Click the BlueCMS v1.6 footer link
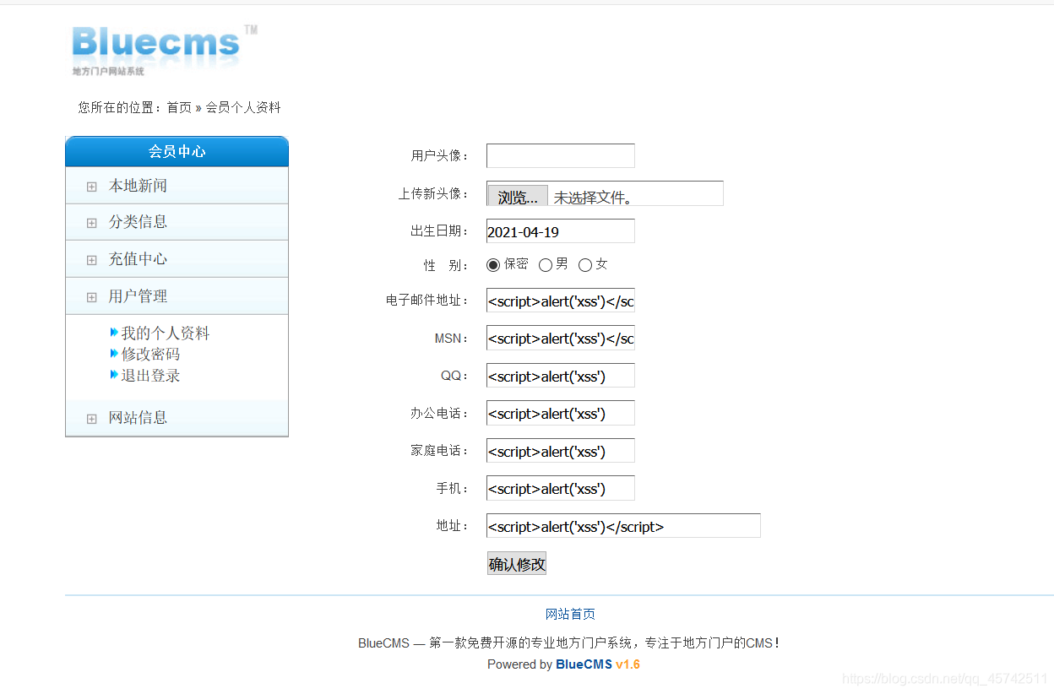 point(598,664)
